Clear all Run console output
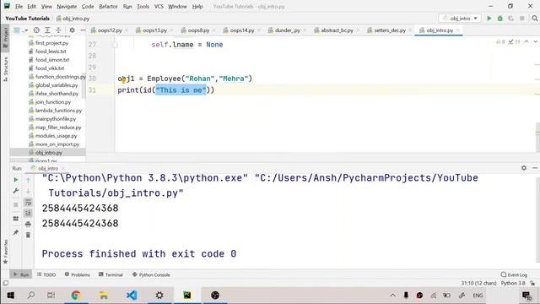The image size is (540, 304). click(x=28, y=235)
